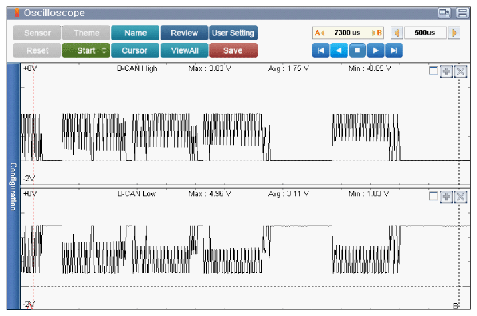Increase the 500us time base
Screen dimensions: 477x316
tap(454, 33)
